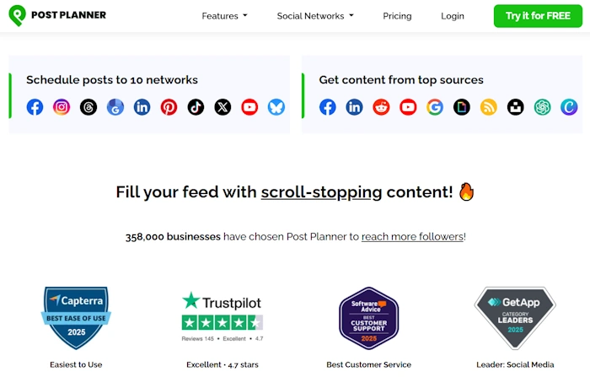Click the Google Business Profile icon
Viewport: 590px width, 377px height.
click(115, 107)
